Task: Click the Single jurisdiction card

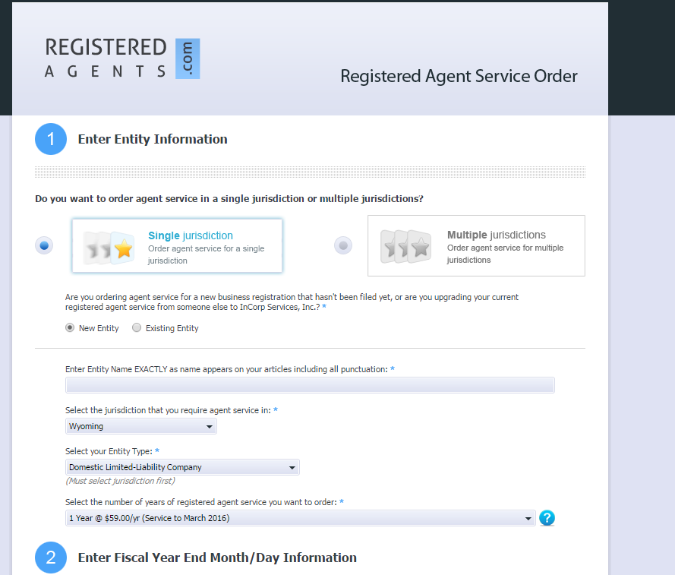Action: (178, 246)
